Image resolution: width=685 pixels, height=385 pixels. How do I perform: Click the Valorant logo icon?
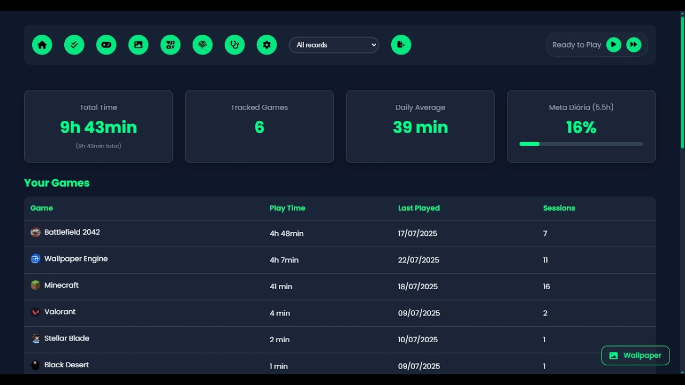point(35,312)
